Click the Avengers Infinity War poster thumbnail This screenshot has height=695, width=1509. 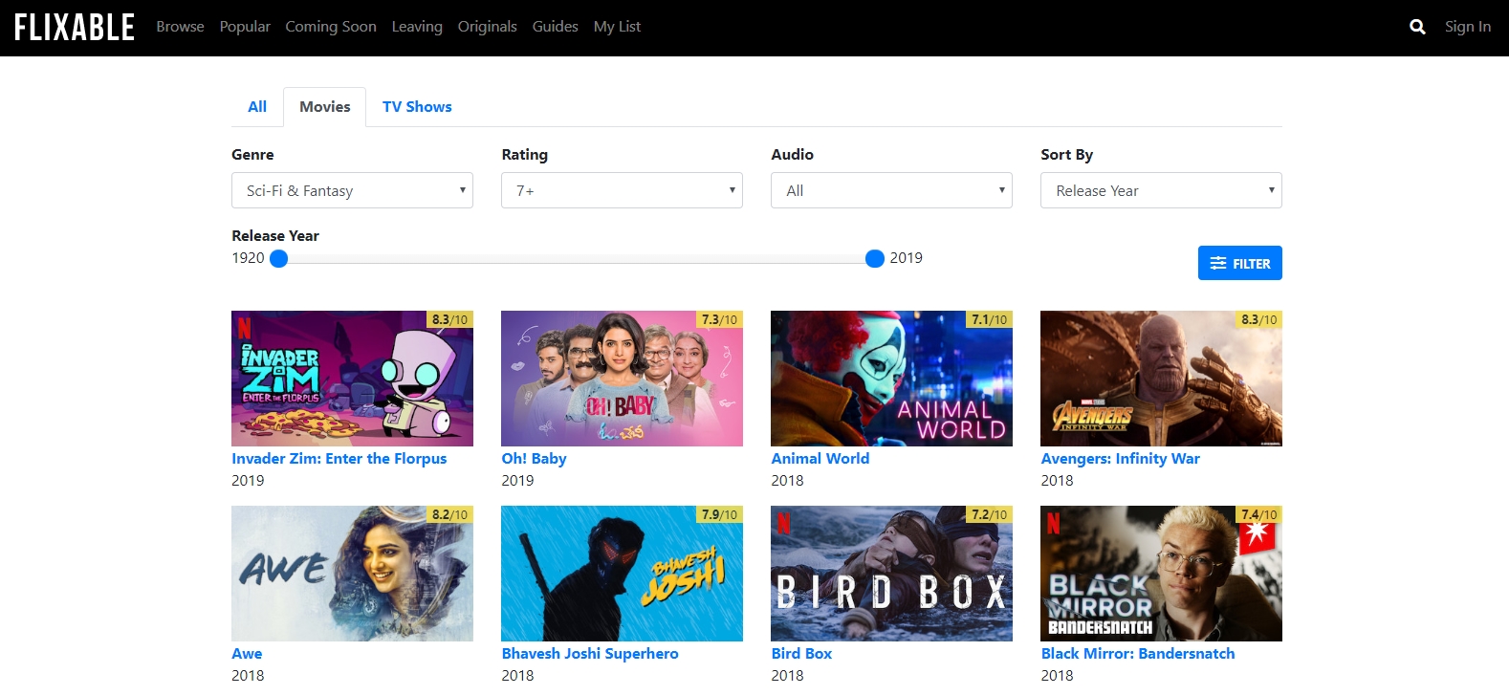coord(1161,379)
